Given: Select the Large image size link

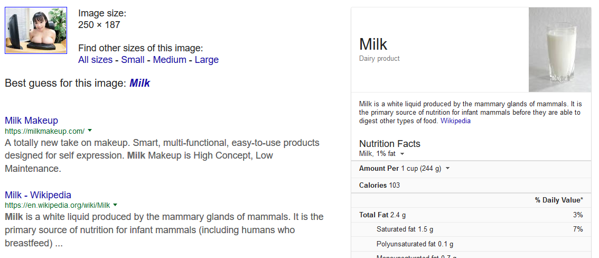Looking at the screenshot, I should (x=207, y=60).
